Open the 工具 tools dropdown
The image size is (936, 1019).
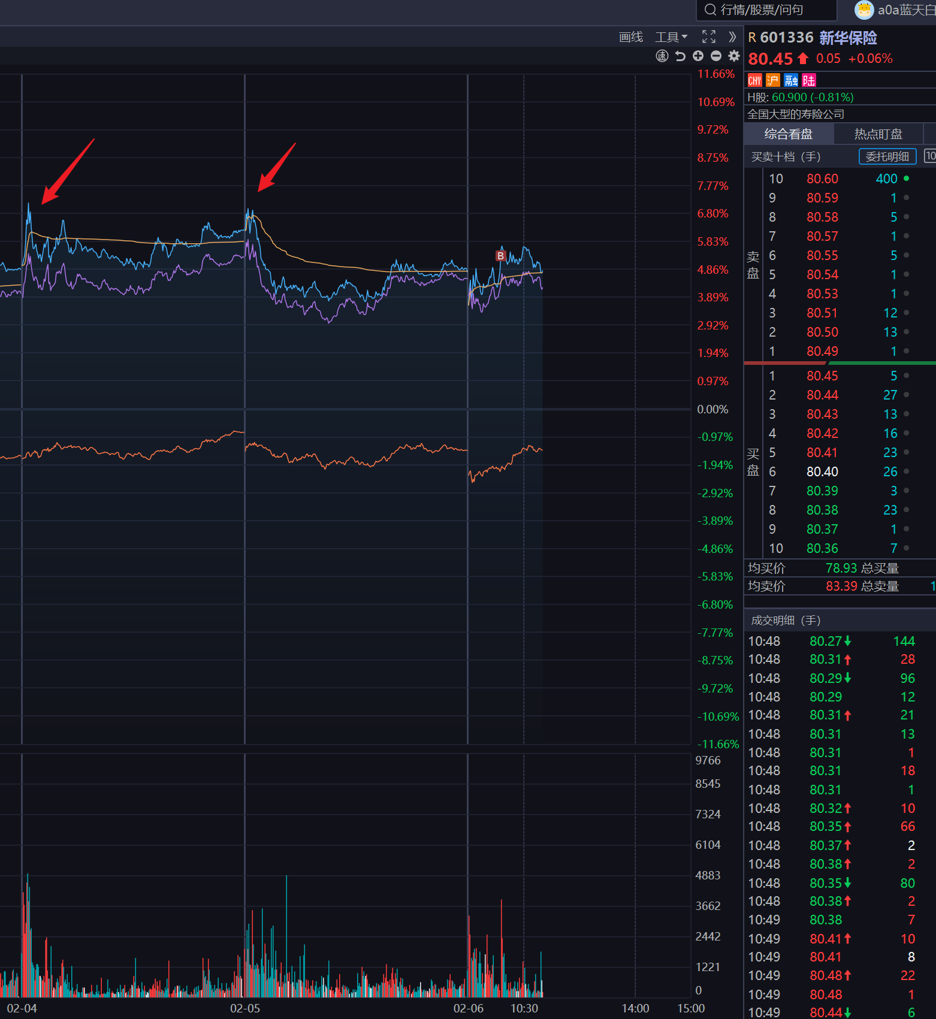671,37
